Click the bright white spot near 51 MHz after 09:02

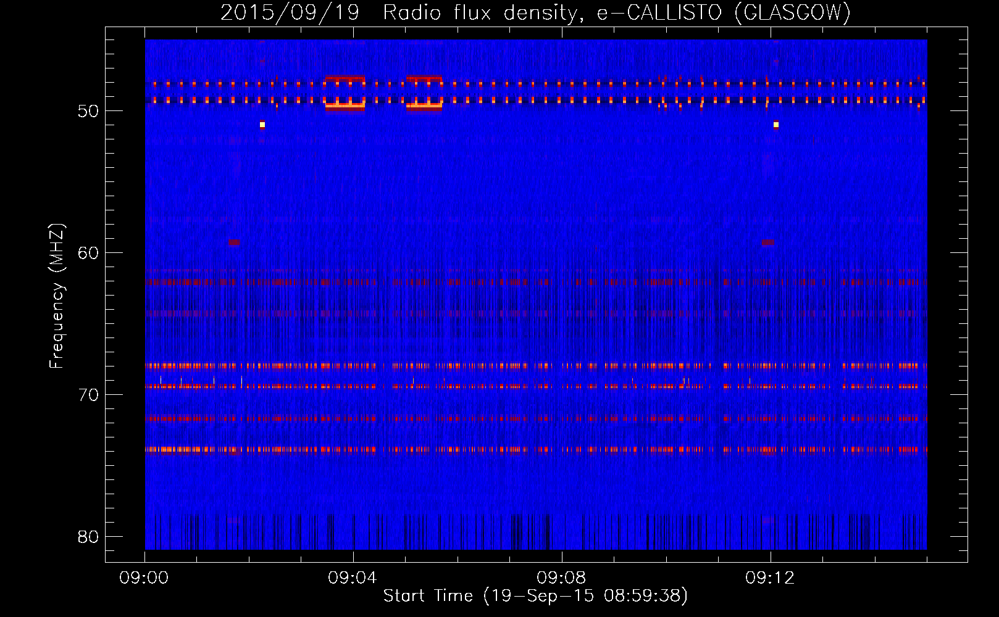click(262, 125)
